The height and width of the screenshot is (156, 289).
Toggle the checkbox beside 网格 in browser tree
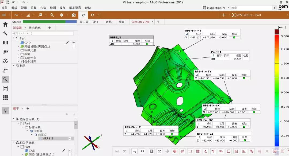pyautogui.click(x=74, y=46)
